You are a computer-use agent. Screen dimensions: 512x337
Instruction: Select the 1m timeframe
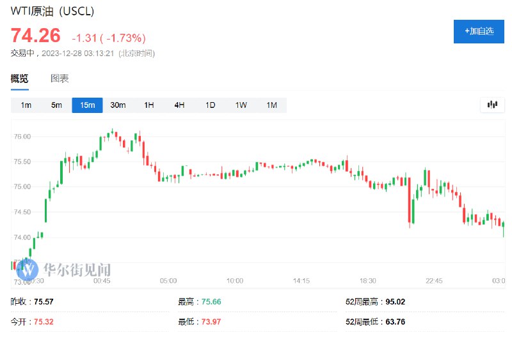click(x=26, y=105)
